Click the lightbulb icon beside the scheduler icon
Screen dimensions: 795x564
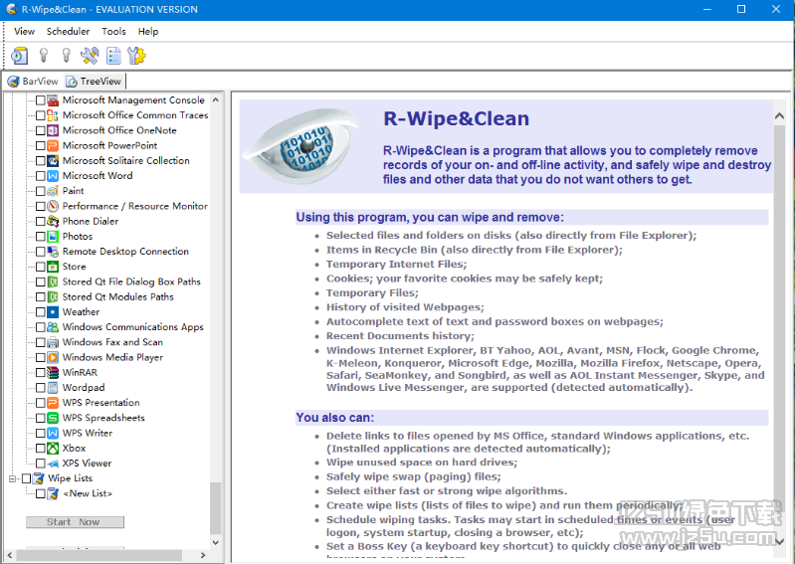(44, 56)
